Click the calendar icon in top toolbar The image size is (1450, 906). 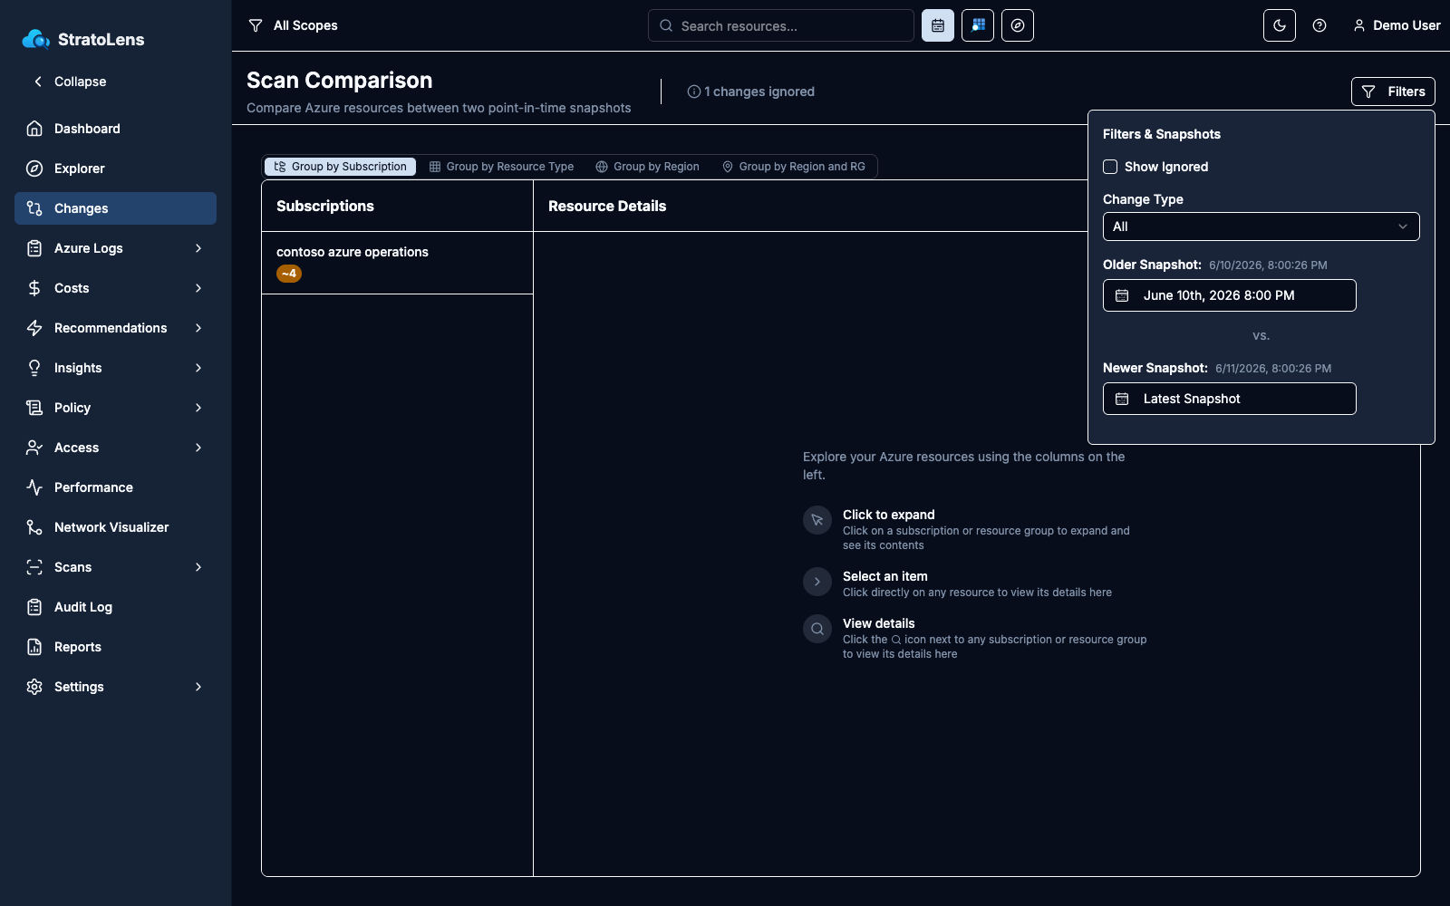[x=938, y=25]
